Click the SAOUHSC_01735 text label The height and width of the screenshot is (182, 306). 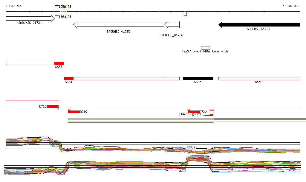[118, 32]
